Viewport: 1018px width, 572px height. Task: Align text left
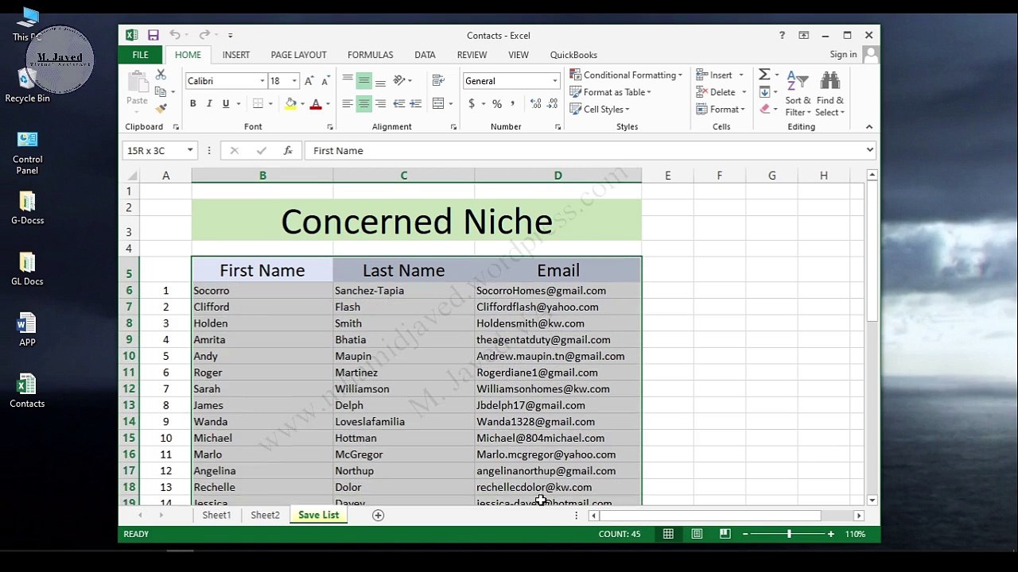(x=348, y=104)
